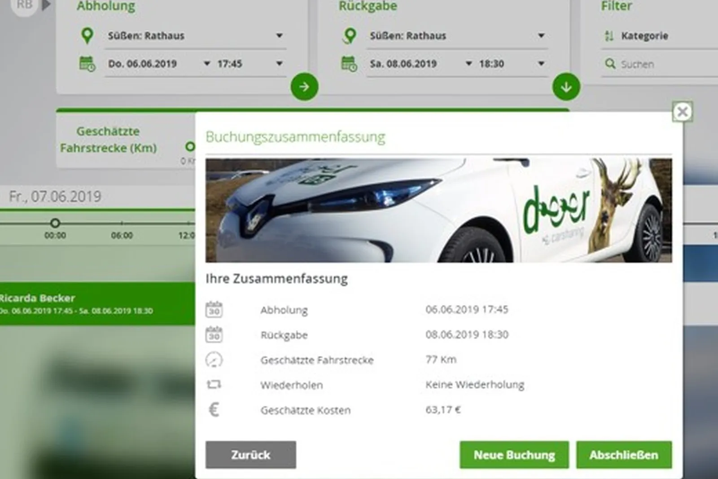Open Abholung time dropdown 17:45

[x=250, y=64]
